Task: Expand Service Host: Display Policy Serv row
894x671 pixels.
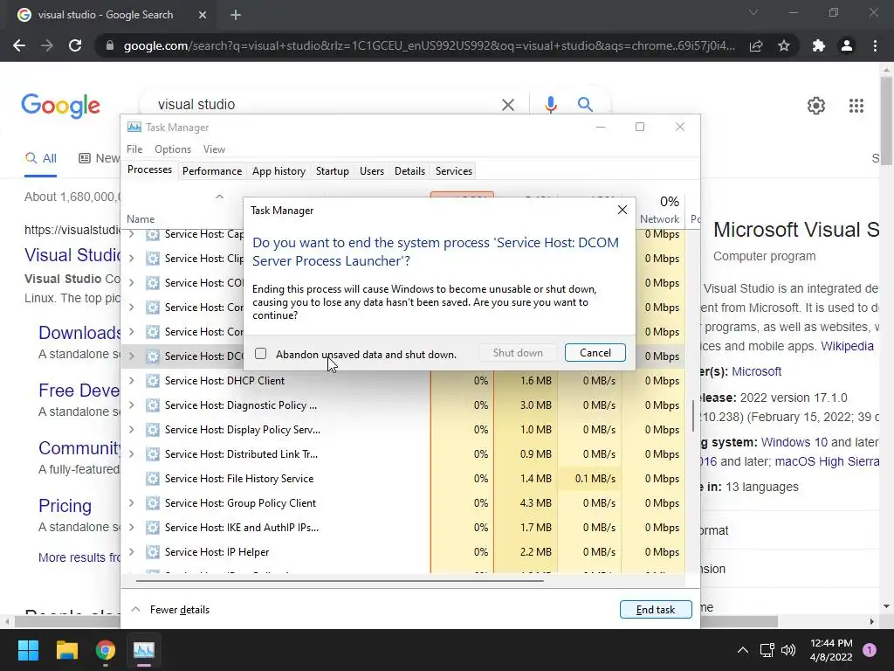Action: (132, 430)
